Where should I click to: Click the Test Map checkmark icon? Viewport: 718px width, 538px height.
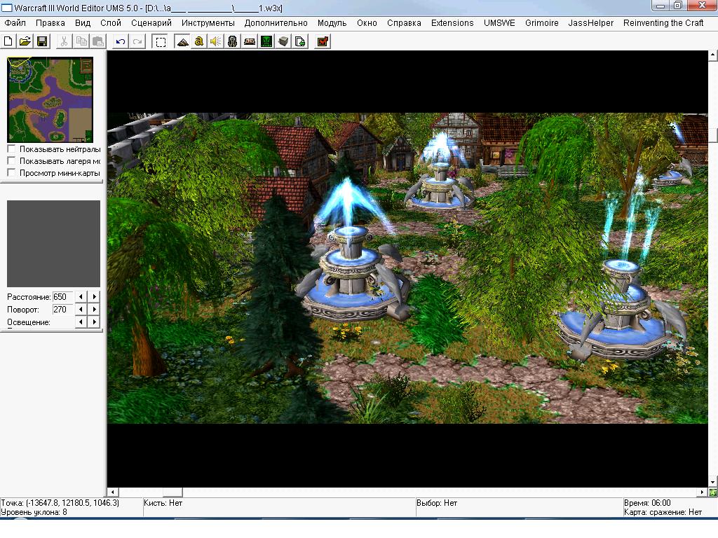323,41
